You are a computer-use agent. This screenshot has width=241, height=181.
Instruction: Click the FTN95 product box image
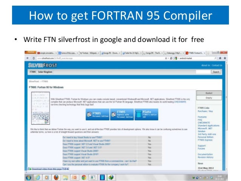coord(40,108)
